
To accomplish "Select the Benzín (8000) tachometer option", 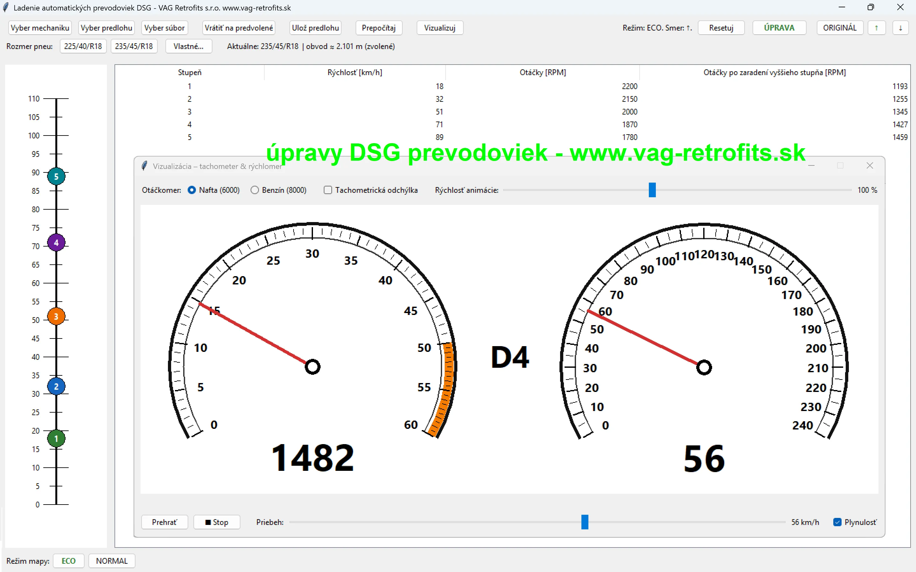I will pyautogui.click(x=255, y=190).
